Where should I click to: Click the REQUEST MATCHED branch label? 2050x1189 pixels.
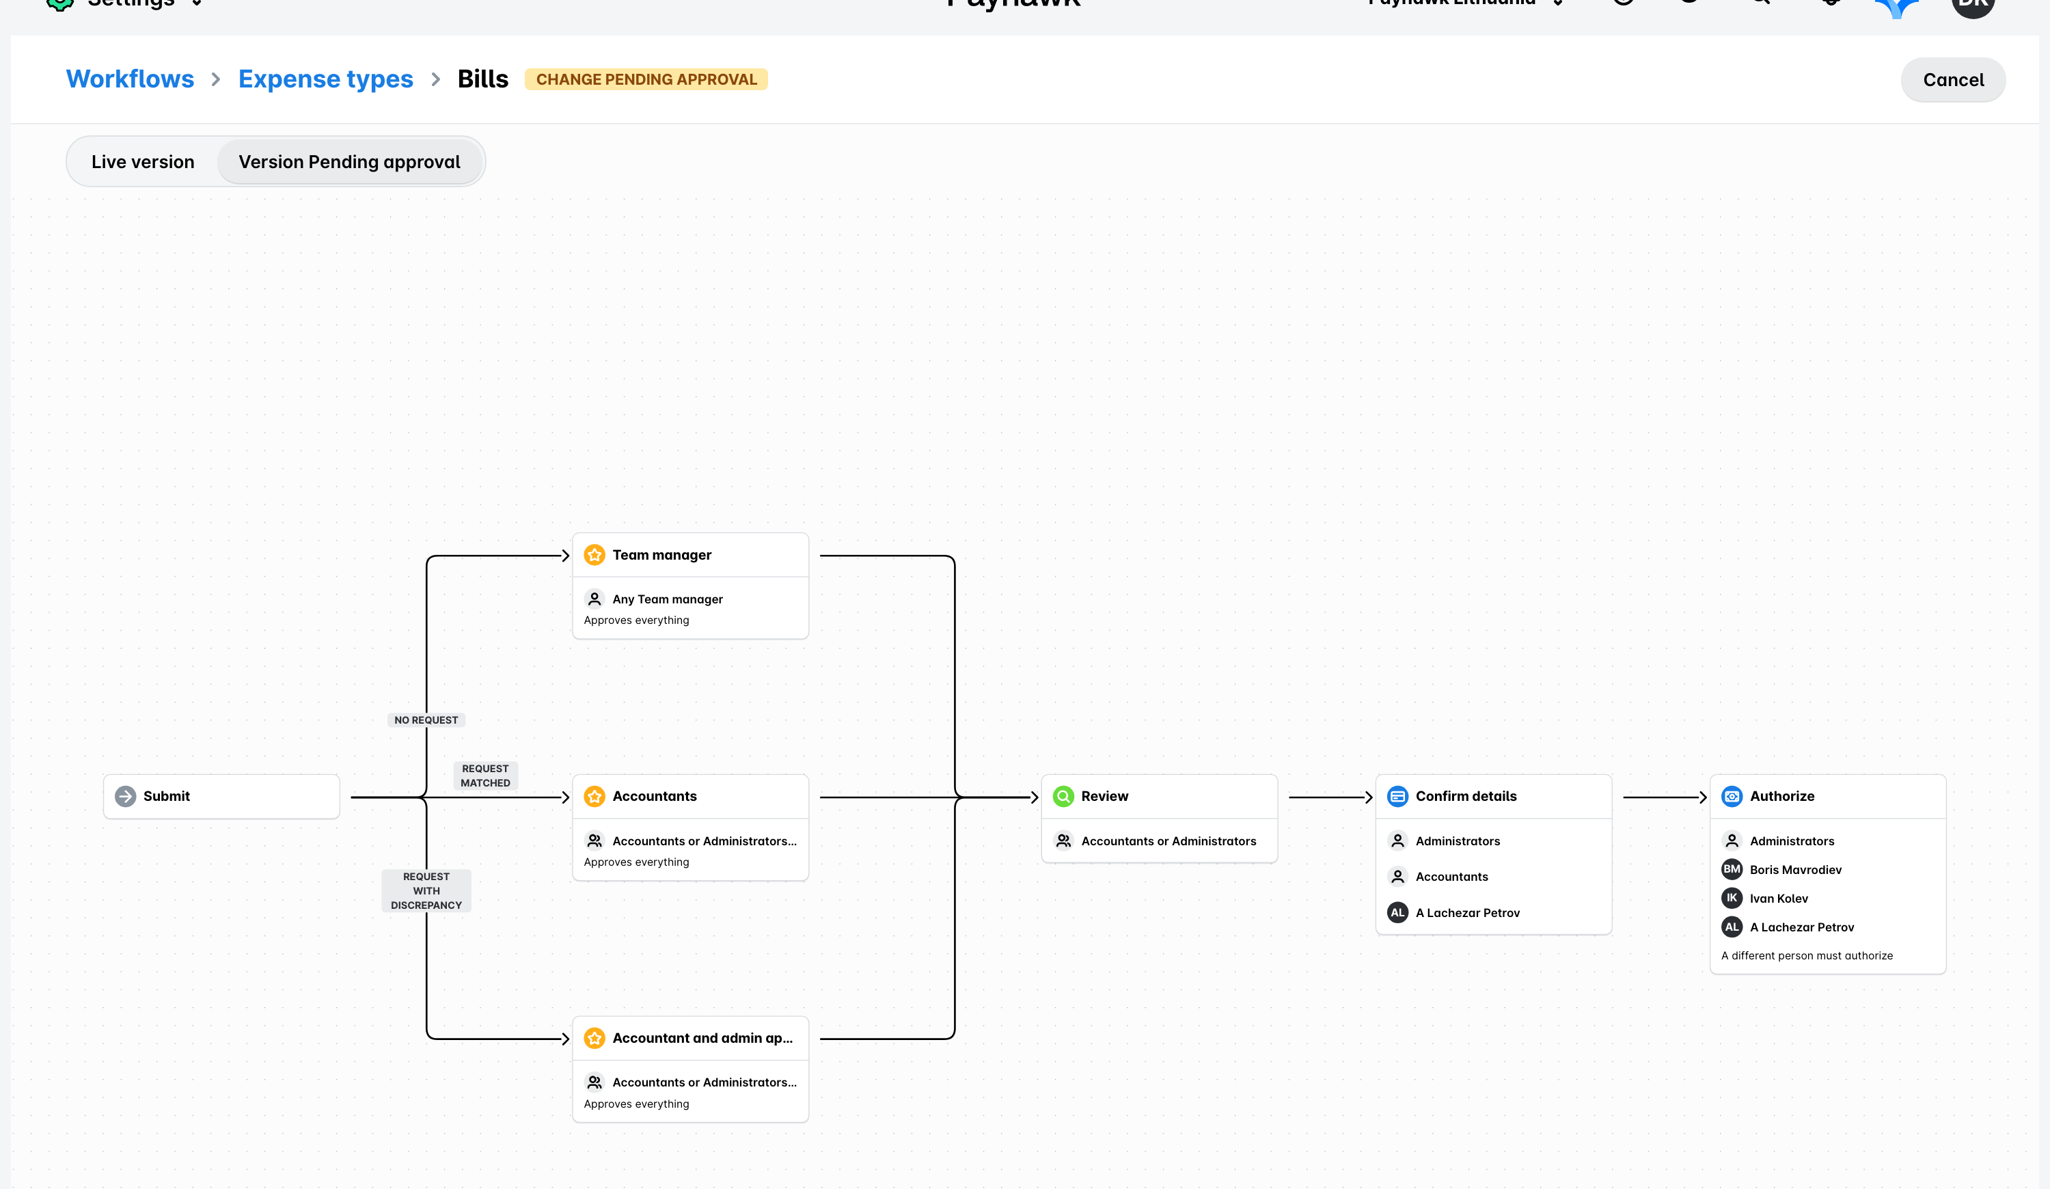click(x=486, y=775)
